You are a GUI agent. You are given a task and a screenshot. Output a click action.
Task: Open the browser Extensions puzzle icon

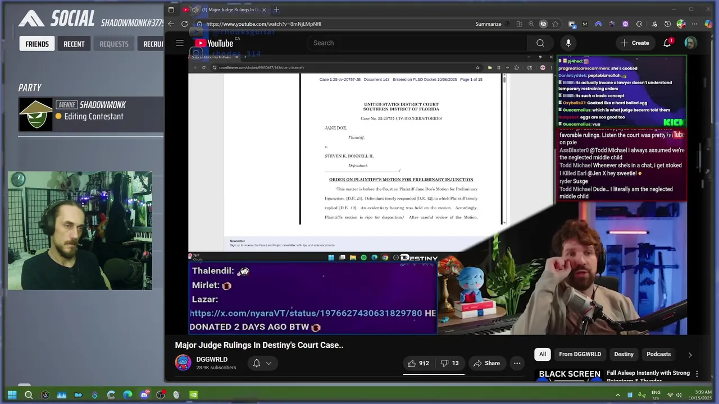(639, 24)
